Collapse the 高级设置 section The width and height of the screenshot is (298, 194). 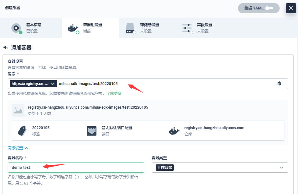point(18,148)
